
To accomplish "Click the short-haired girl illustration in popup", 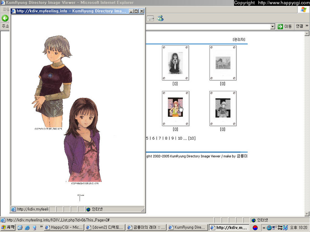I will click(52, 82).
